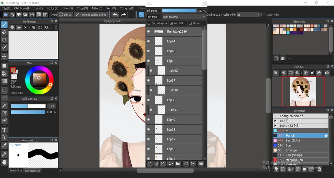Image resolution: width=334 pixels, height=178 pixels.
Task: Hide the thanhtule2284 layer
Action: [148, 31]
